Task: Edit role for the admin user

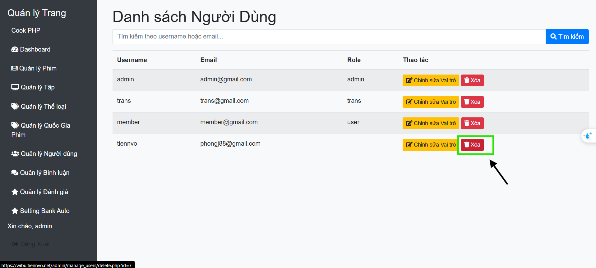Action: point(431,80)
